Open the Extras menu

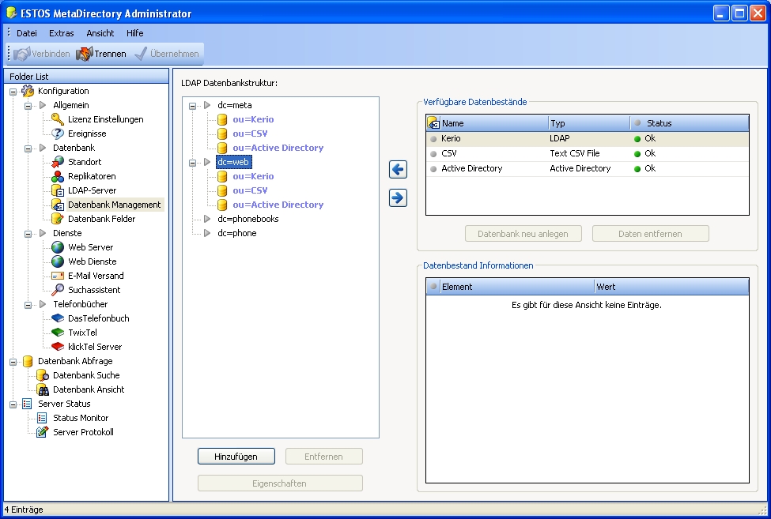pyautogui.click(x=62, y=33)
